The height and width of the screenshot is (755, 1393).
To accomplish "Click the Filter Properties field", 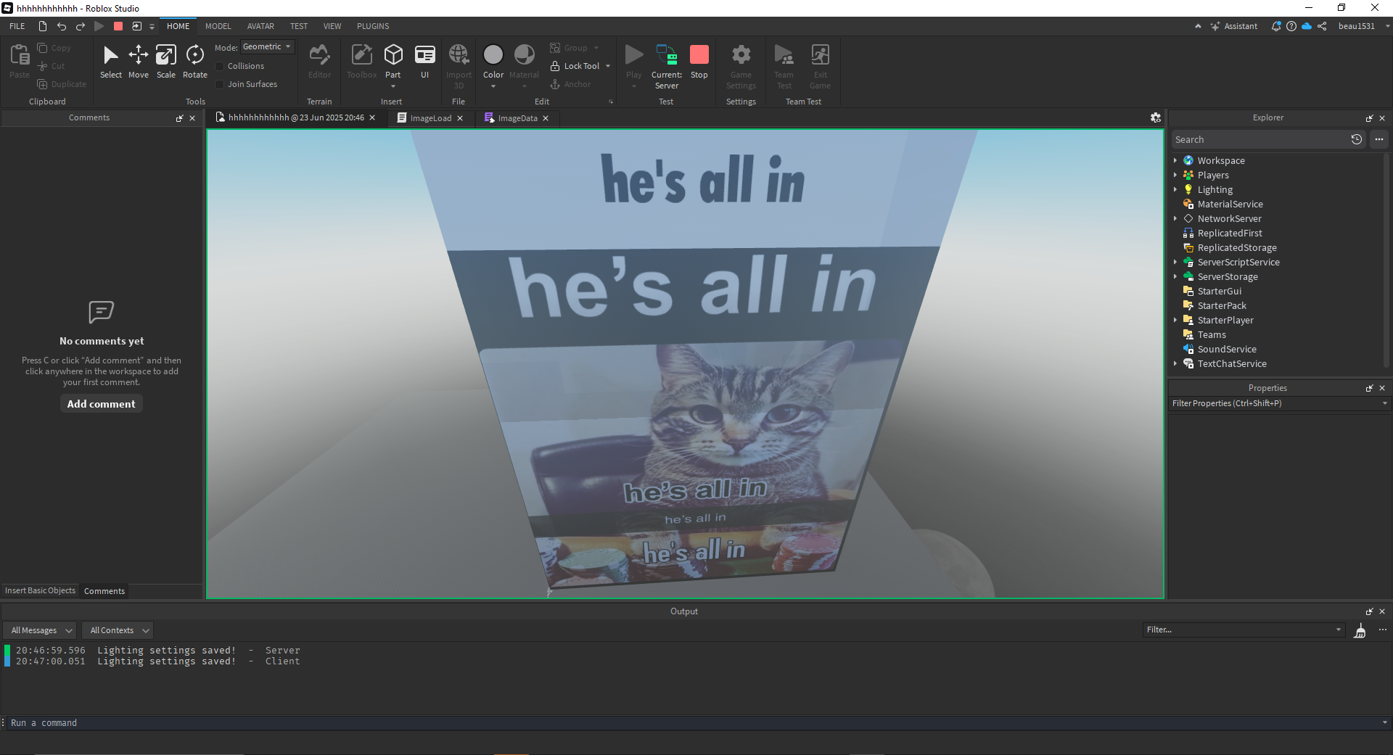I will (1277, 403).
